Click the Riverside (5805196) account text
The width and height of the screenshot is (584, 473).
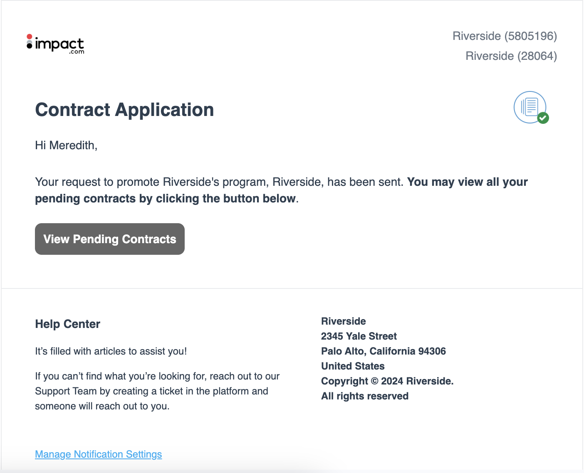click(x=505, y=36)
